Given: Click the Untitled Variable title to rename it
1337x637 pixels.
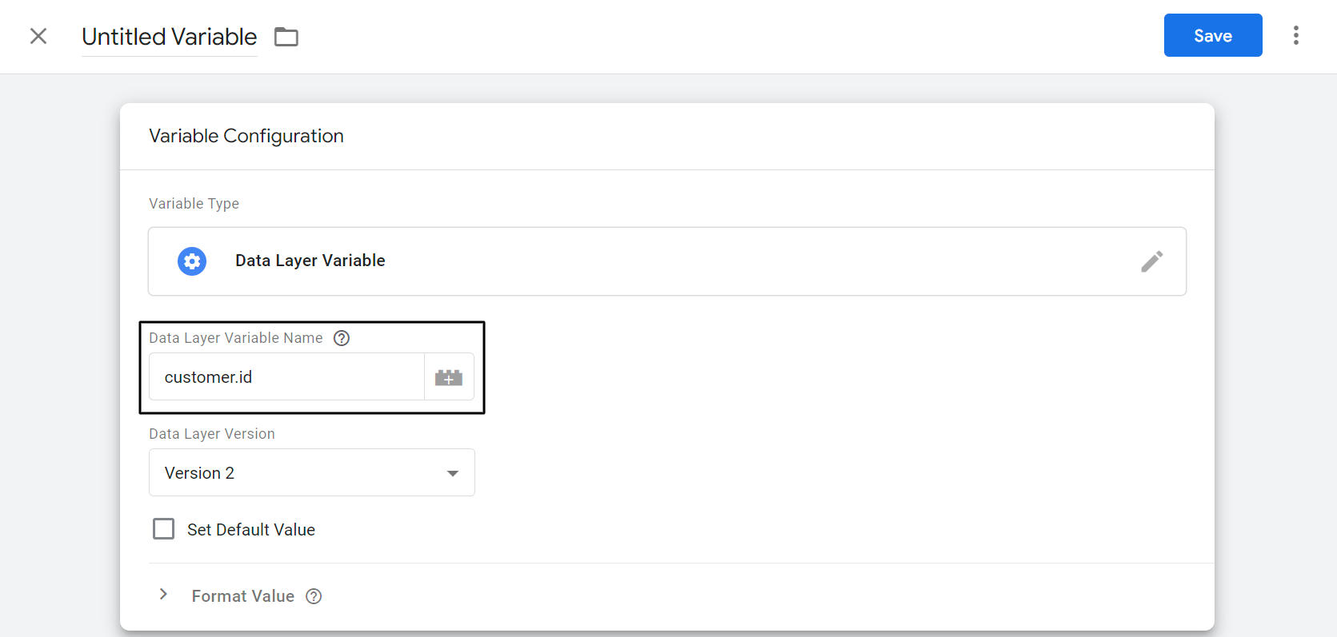Looking at the screenshot, I should click(x=169, y=37).
